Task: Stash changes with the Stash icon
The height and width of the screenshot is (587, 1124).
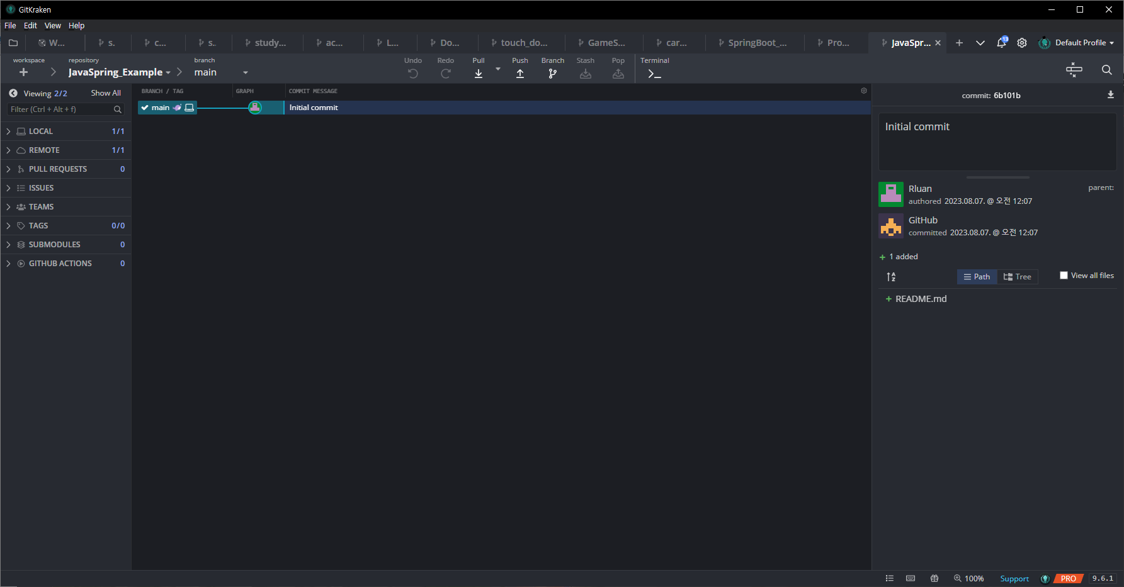Action: pyautogui.click(x=586, y=74)
